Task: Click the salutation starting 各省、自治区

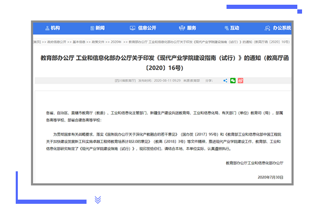Action: (x=165, y=116)
